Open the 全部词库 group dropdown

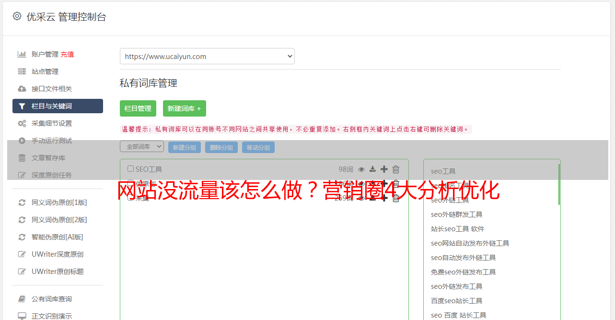(142, 146)
